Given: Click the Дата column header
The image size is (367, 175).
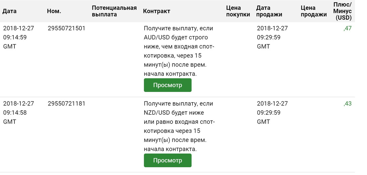Looking at the screenshot, I should pyautogui.click(x=10, y=11).
